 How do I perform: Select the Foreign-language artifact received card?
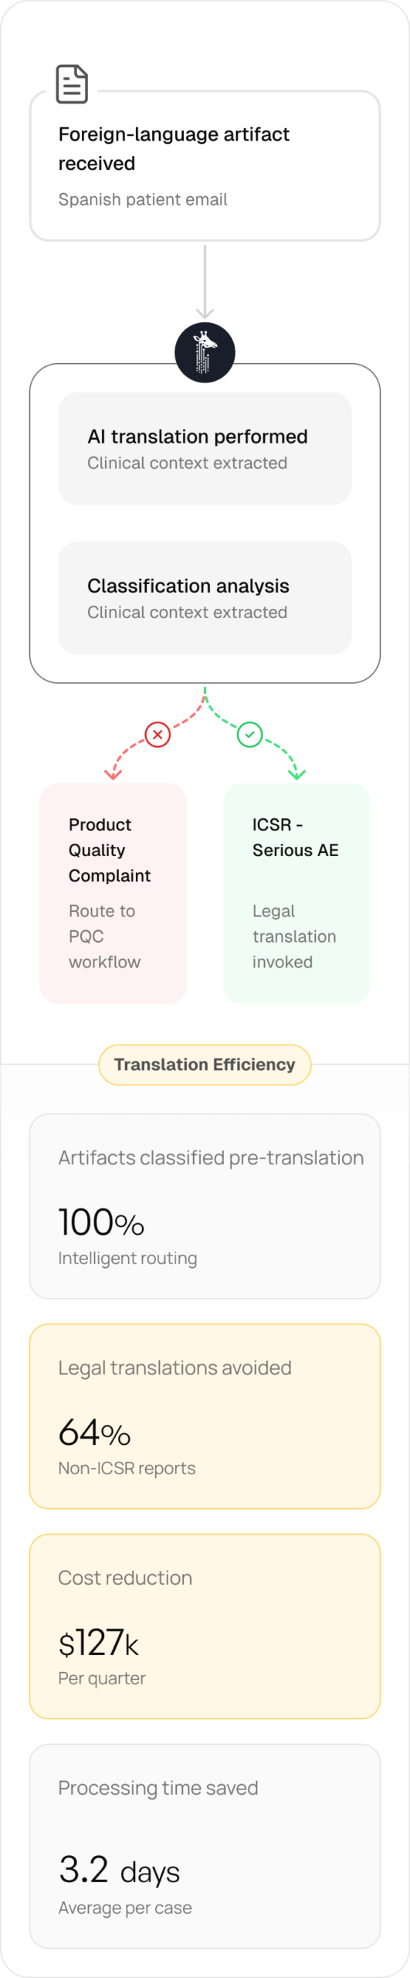(x=205, y=166)
